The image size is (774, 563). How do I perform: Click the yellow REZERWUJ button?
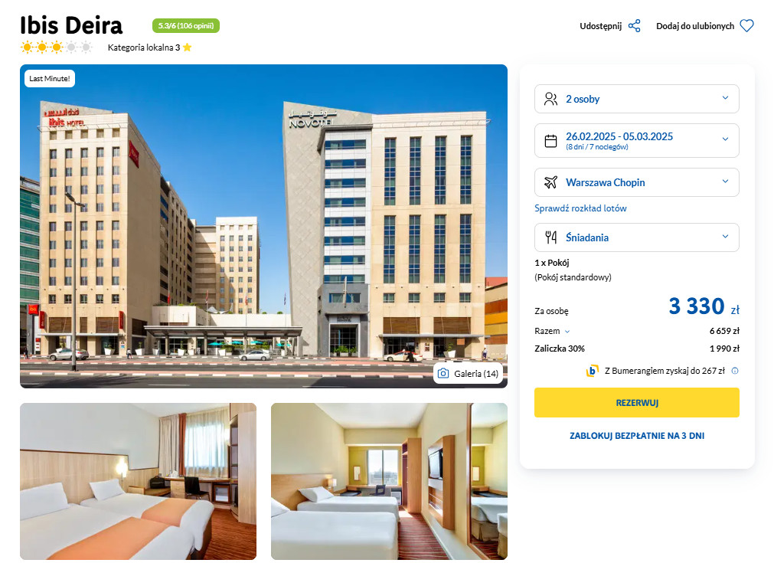[636, 402]
